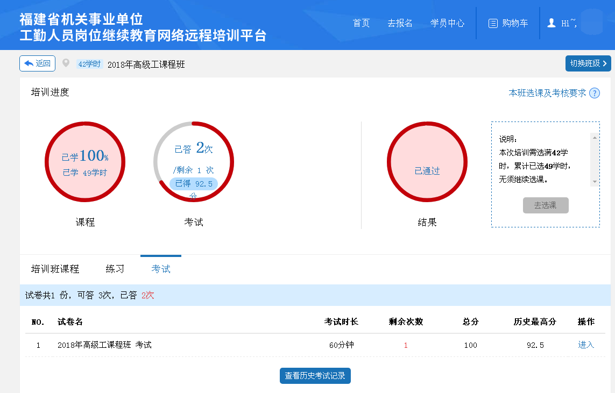Click the 已通过 result circle
This screenshot has height=393, width=615.
point(427,162)
